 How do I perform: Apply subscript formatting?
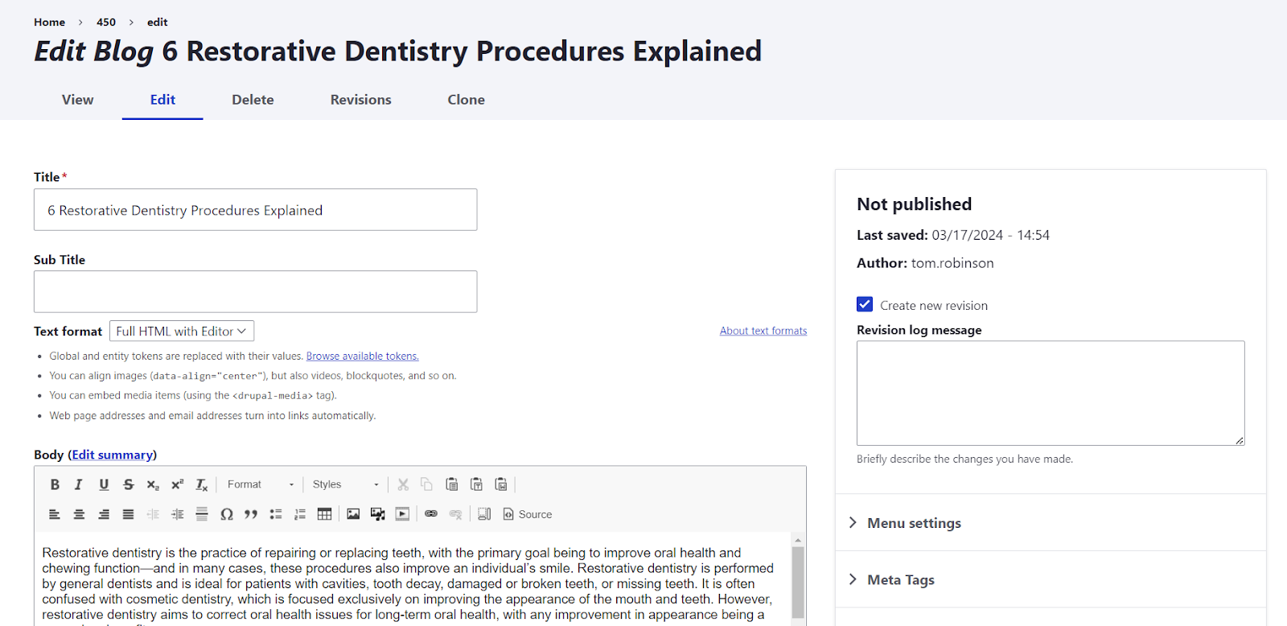click(153, 484)
